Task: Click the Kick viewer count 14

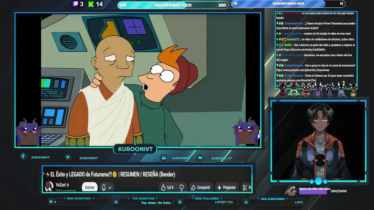Action: coord(99,4)
